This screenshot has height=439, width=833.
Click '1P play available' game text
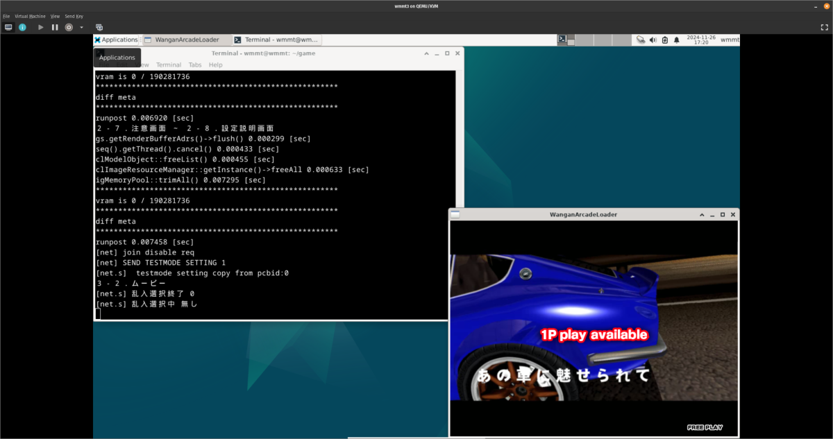pos(594,335)
